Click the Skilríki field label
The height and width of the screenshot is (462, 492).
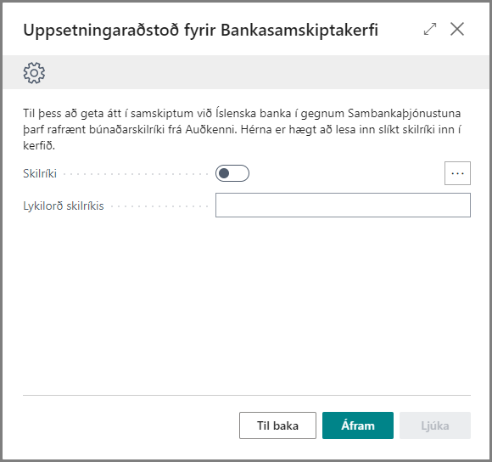pos(40,174)
